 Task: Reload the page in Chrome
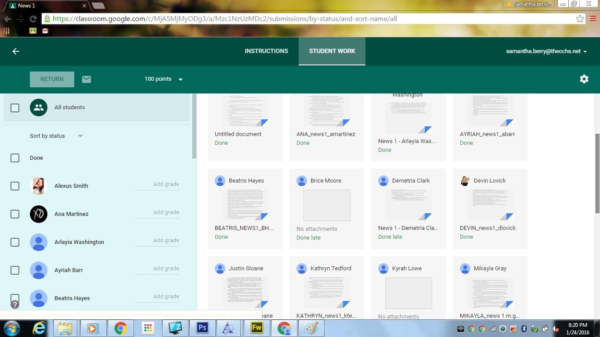coord(33,19)
